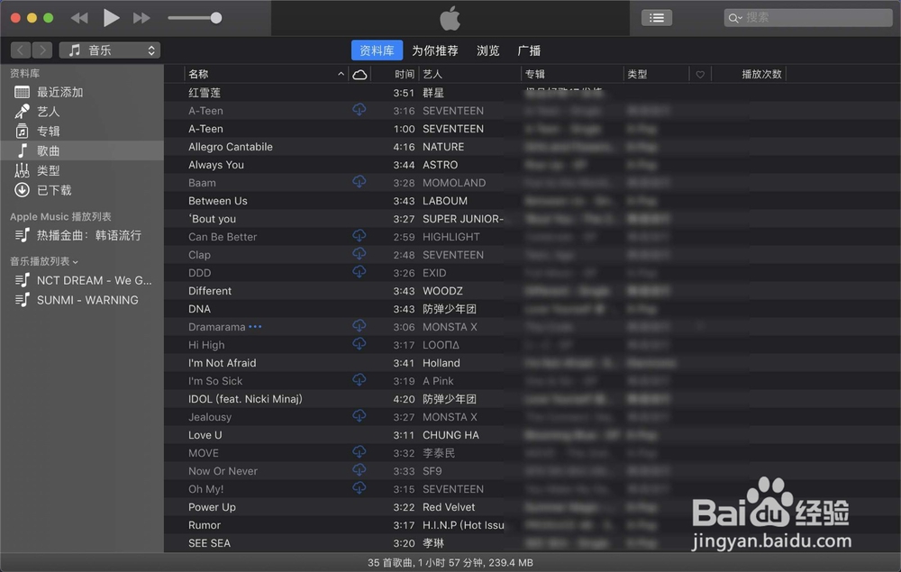Download I'm So Sick via cloud icon

(359, 379)
